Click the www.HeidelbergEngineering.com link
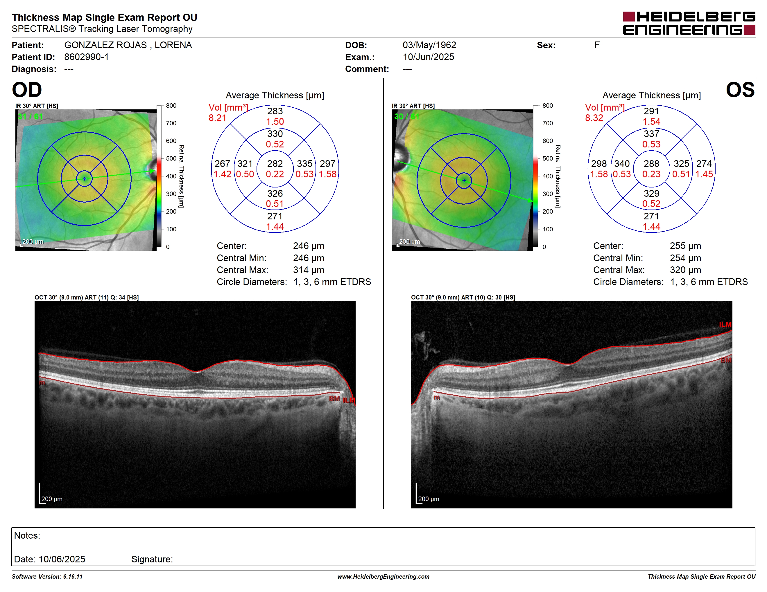 tap(383, 577)
